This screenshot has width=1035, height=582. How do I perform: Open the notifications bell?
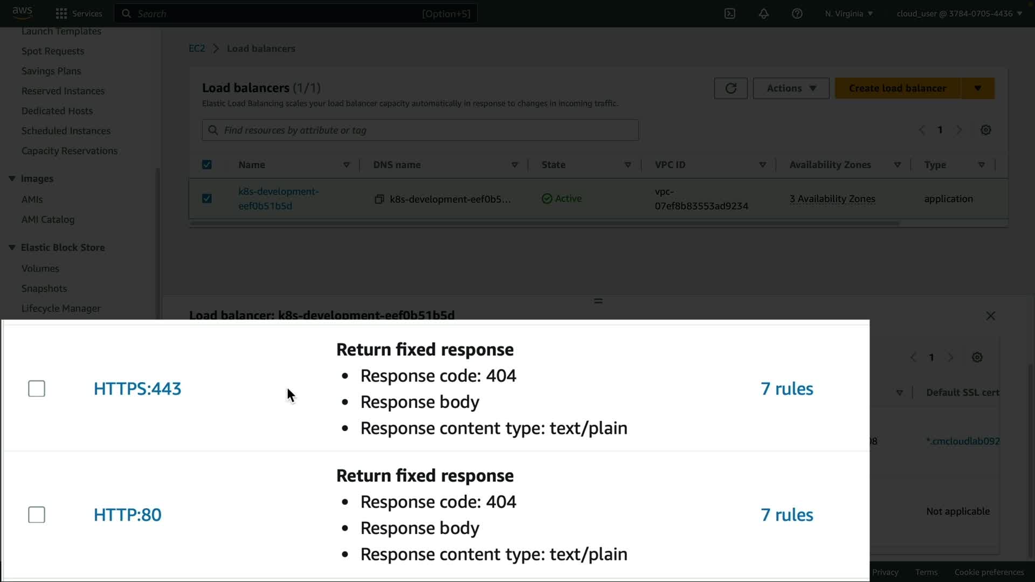[x=763, y=13]
